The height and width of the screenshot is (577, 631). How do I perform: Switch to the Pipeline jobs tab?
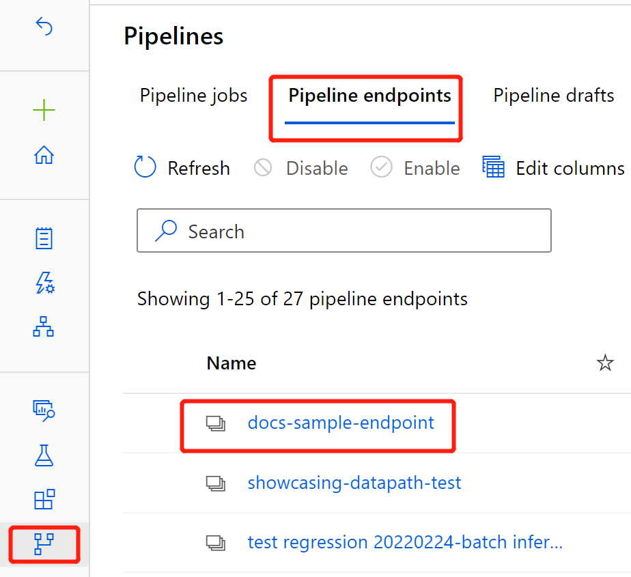(x=193, y=96)
